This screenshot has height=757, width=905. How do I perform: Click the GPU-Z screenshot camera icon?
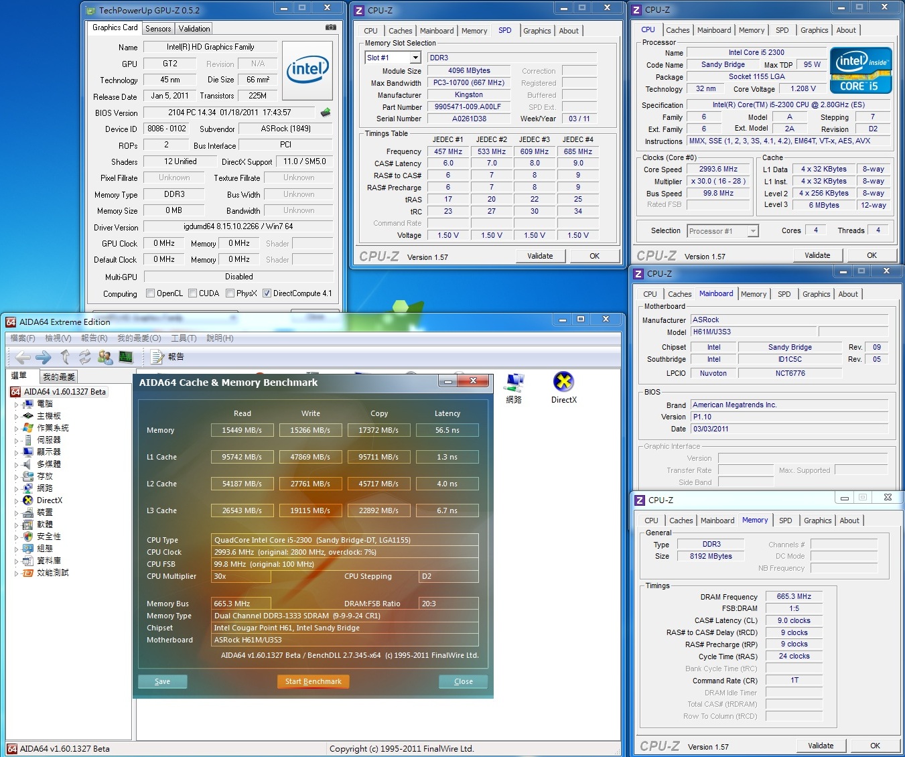[x=330, y=27]
